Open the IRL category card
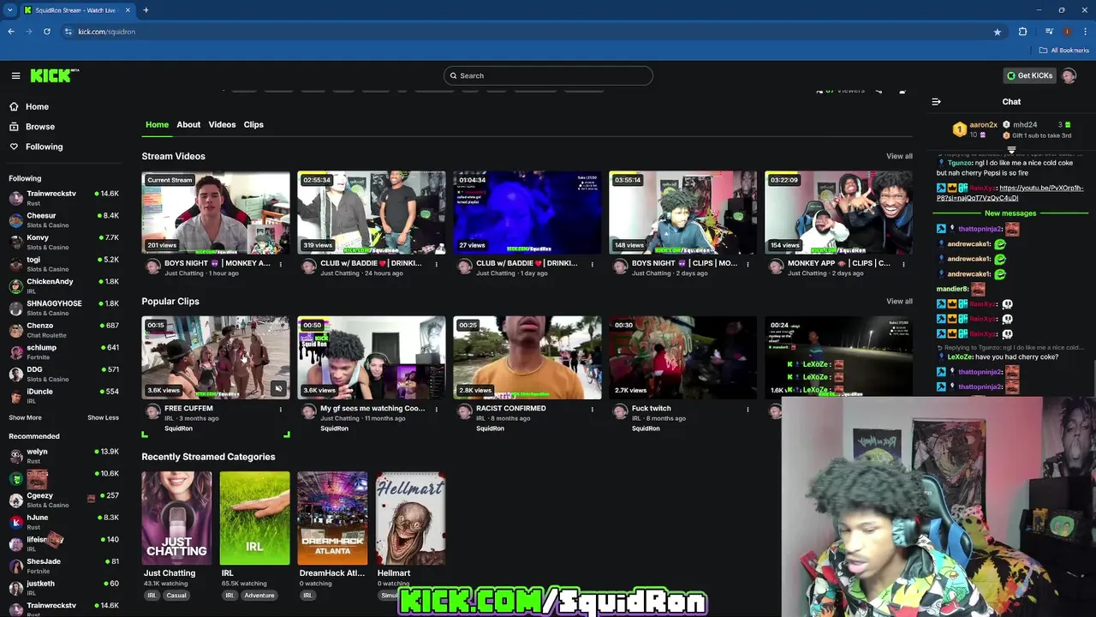 [x=254, y=518]
